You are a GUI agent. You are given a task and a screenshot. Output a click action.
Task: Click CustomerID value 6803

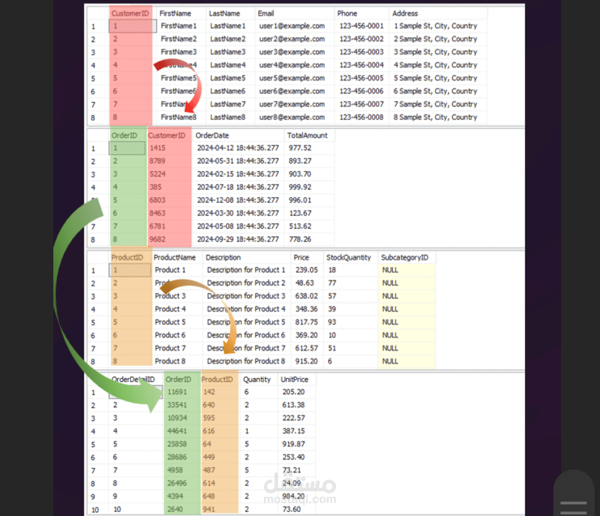[157, 200]
